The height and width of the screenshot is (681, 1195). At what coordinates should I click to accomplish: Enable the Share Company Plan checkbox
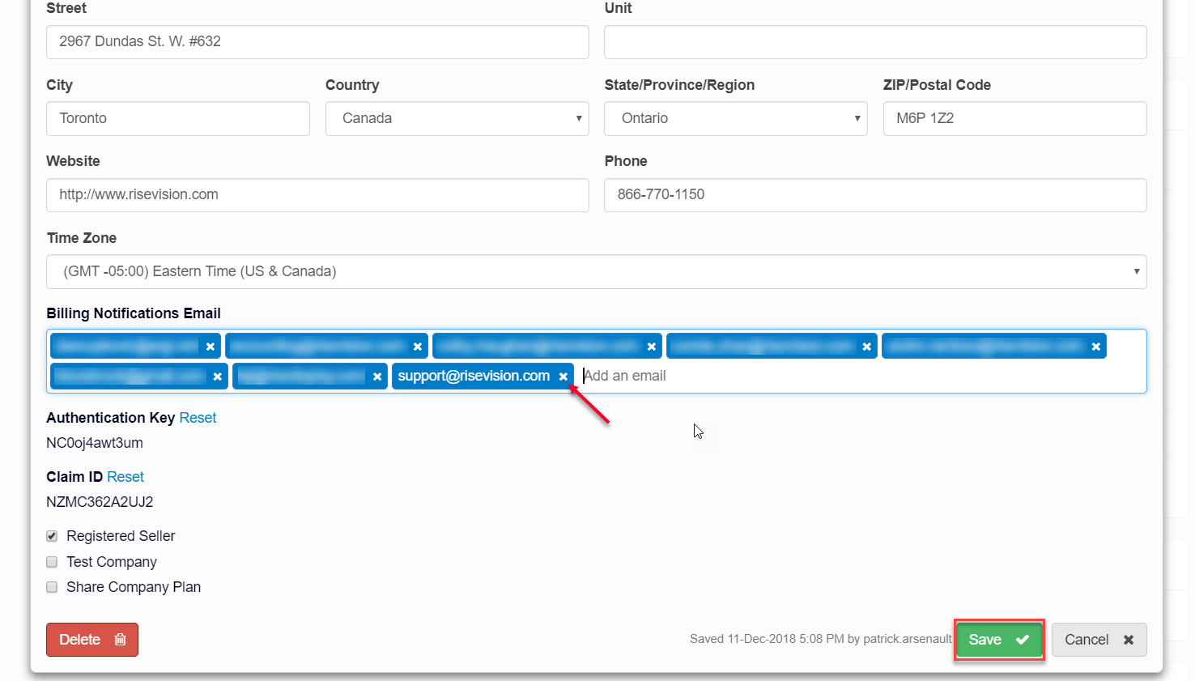coord(51,586)
